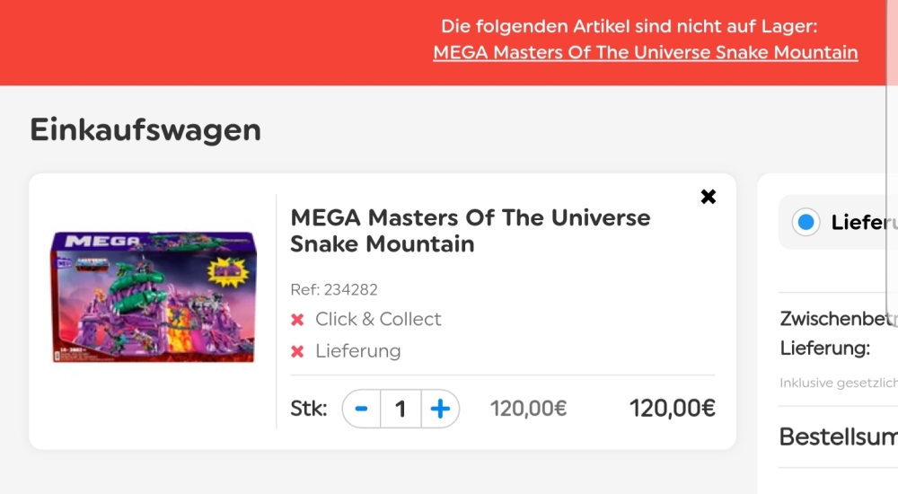This screenshot has width=898, height=494.
Task: Click the quantity field showing 1
Action: tap(401, 409)
